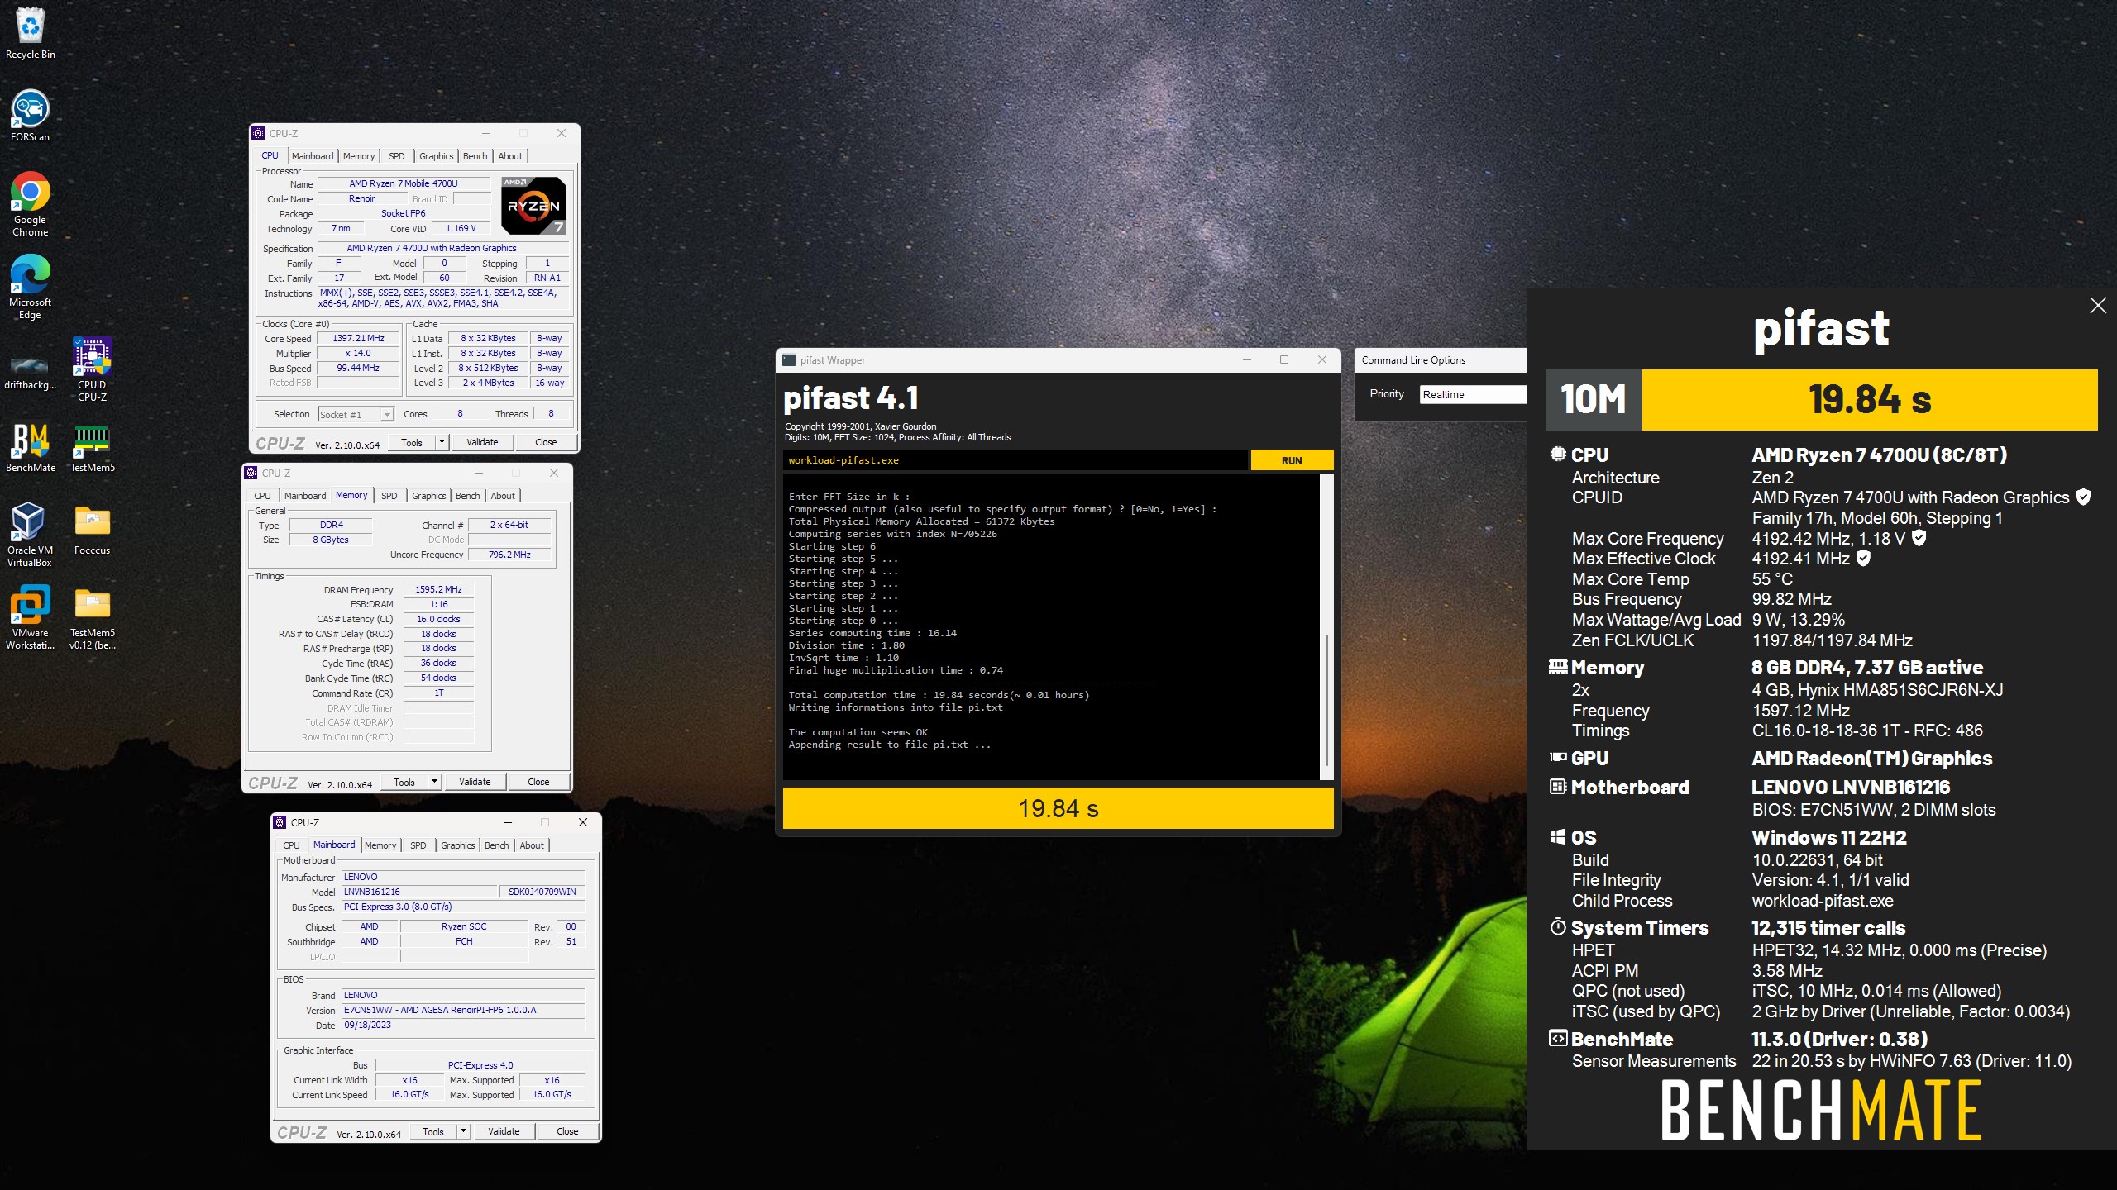Image resolution: width=2117 pixels, height=1190 pixels.
Task: Click Tools button in the Memory tab window
Action: tap(404, 782)
